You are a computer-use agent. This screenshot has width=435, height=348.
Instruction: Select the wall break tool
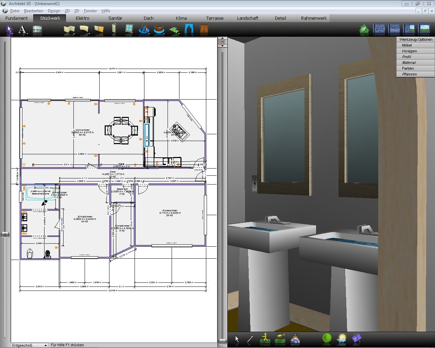point(99,30)
